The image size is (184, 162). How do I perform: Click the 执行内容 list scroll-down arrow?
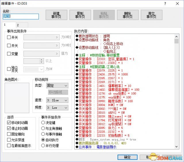click(177, 147)
